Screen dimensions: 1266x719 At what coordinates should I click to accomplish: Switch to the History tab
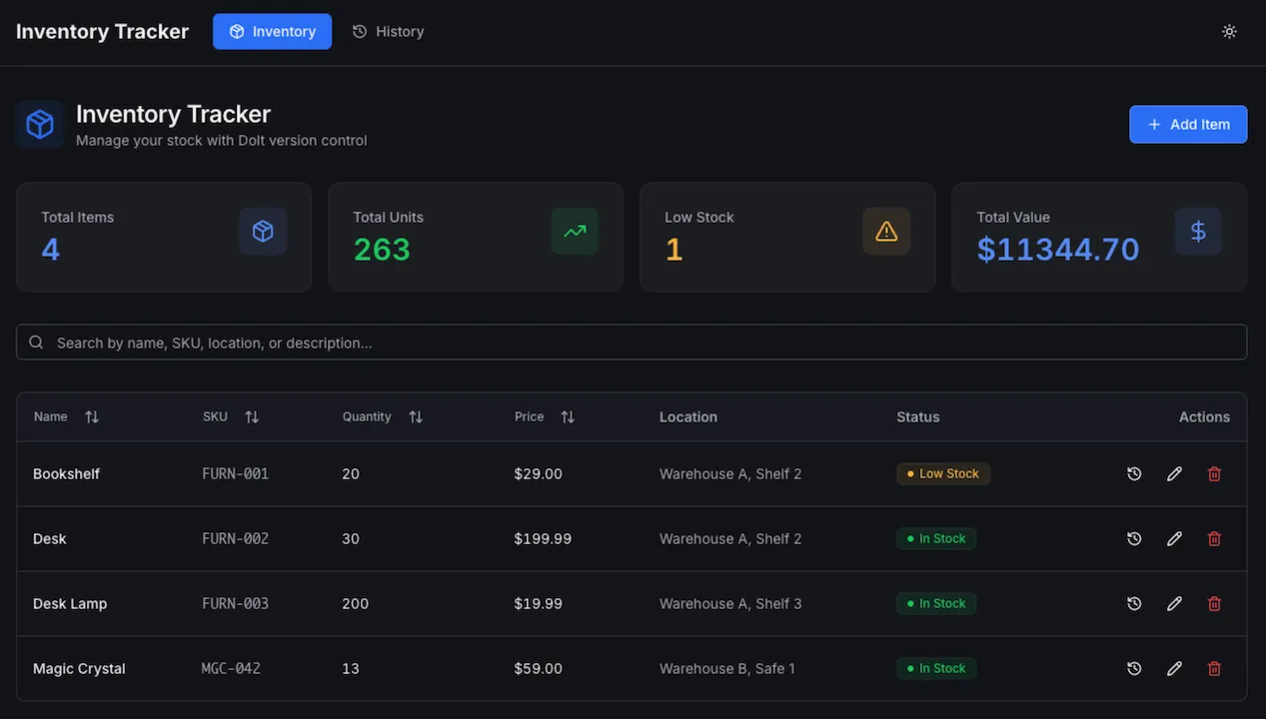(388, 31)
